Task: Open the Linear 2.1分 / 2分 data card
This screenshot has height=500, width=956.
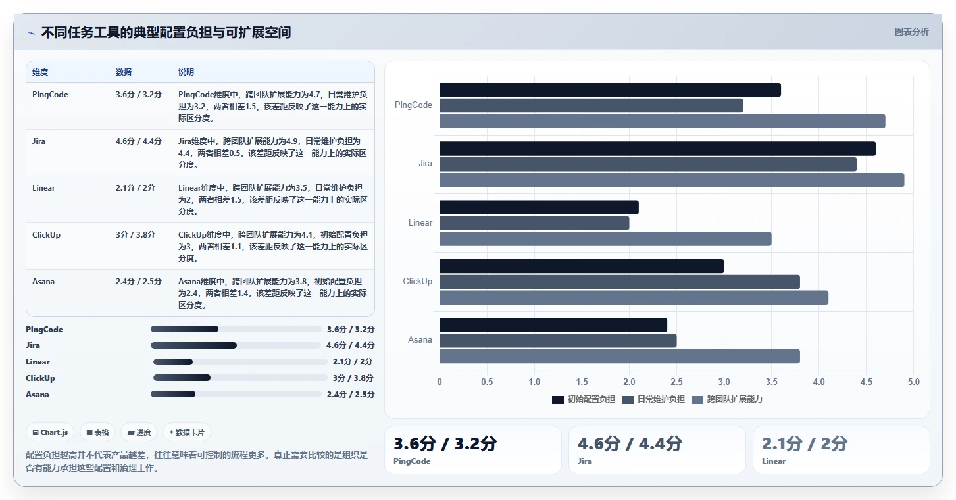Action: click(841, 450)
